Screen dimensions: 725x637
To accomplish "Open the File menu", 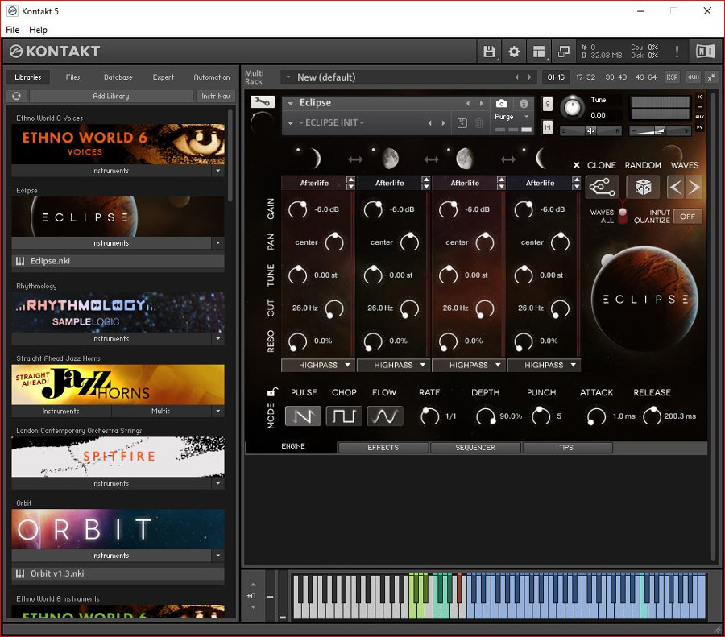I will [12, 30].
